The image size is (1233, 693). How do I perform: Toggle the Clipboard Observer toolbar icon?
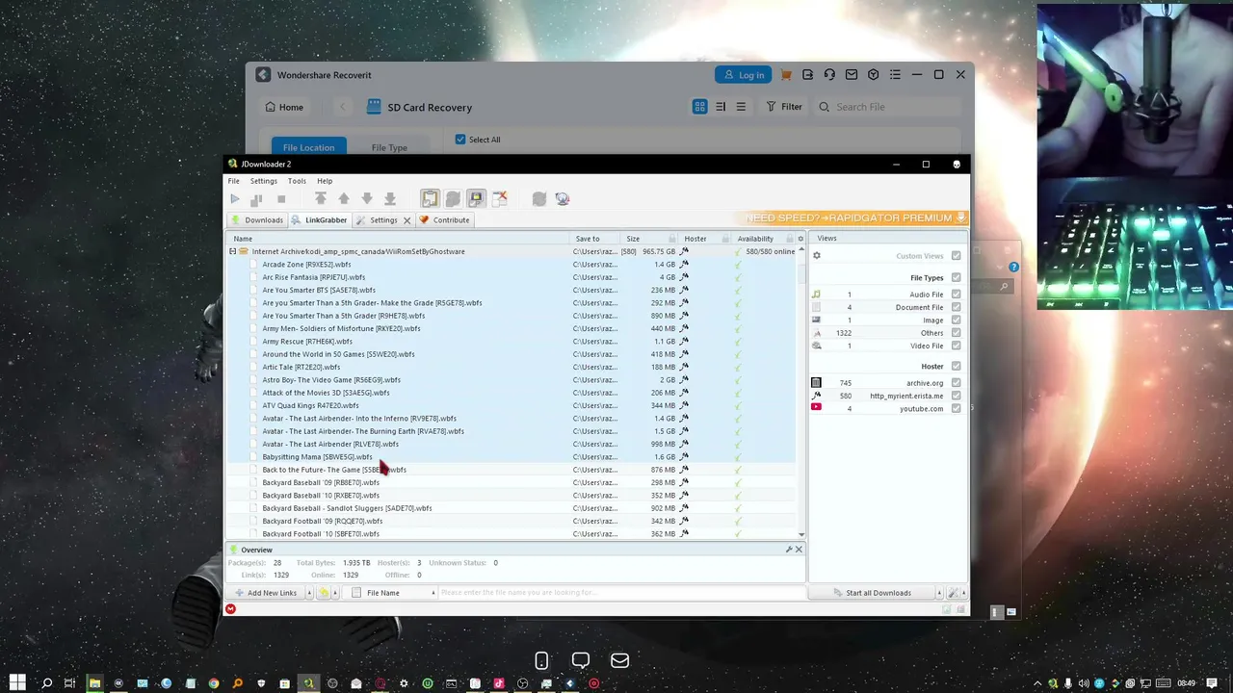point(430,198)
